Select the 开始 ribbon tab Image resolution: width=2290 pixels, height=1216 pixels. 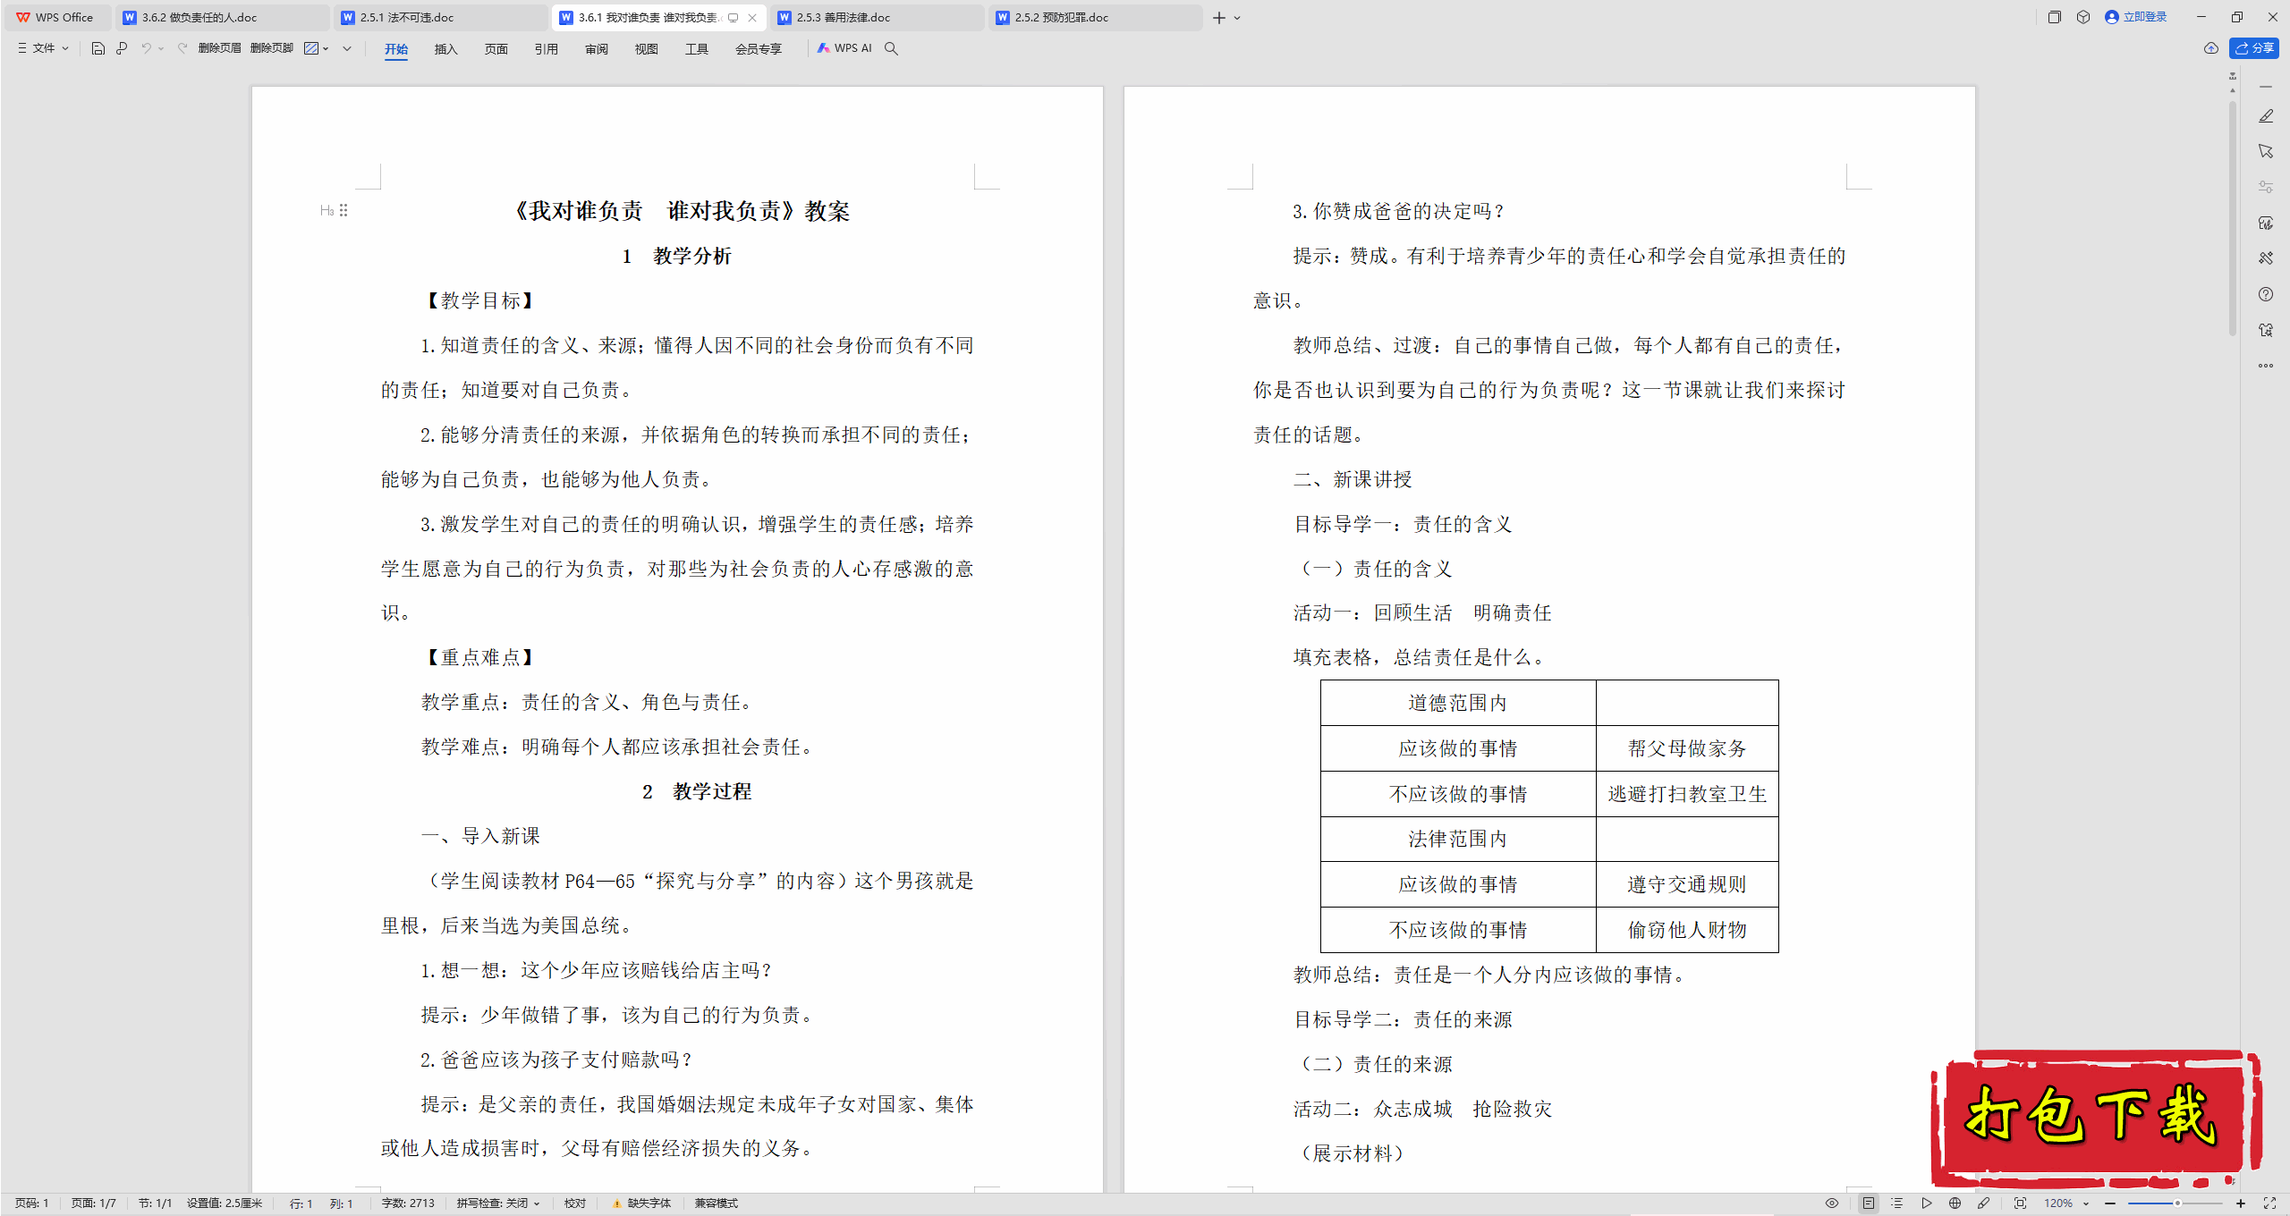tap(396, 49)
